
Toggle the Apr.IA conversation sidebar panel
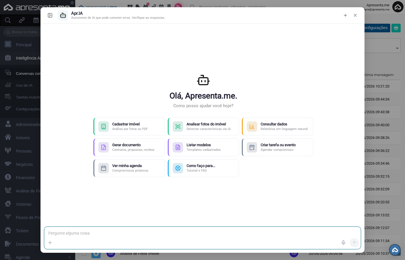(50, 15)
